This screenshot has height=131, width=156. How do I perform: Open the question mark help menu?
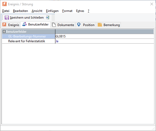coord(88,11)
